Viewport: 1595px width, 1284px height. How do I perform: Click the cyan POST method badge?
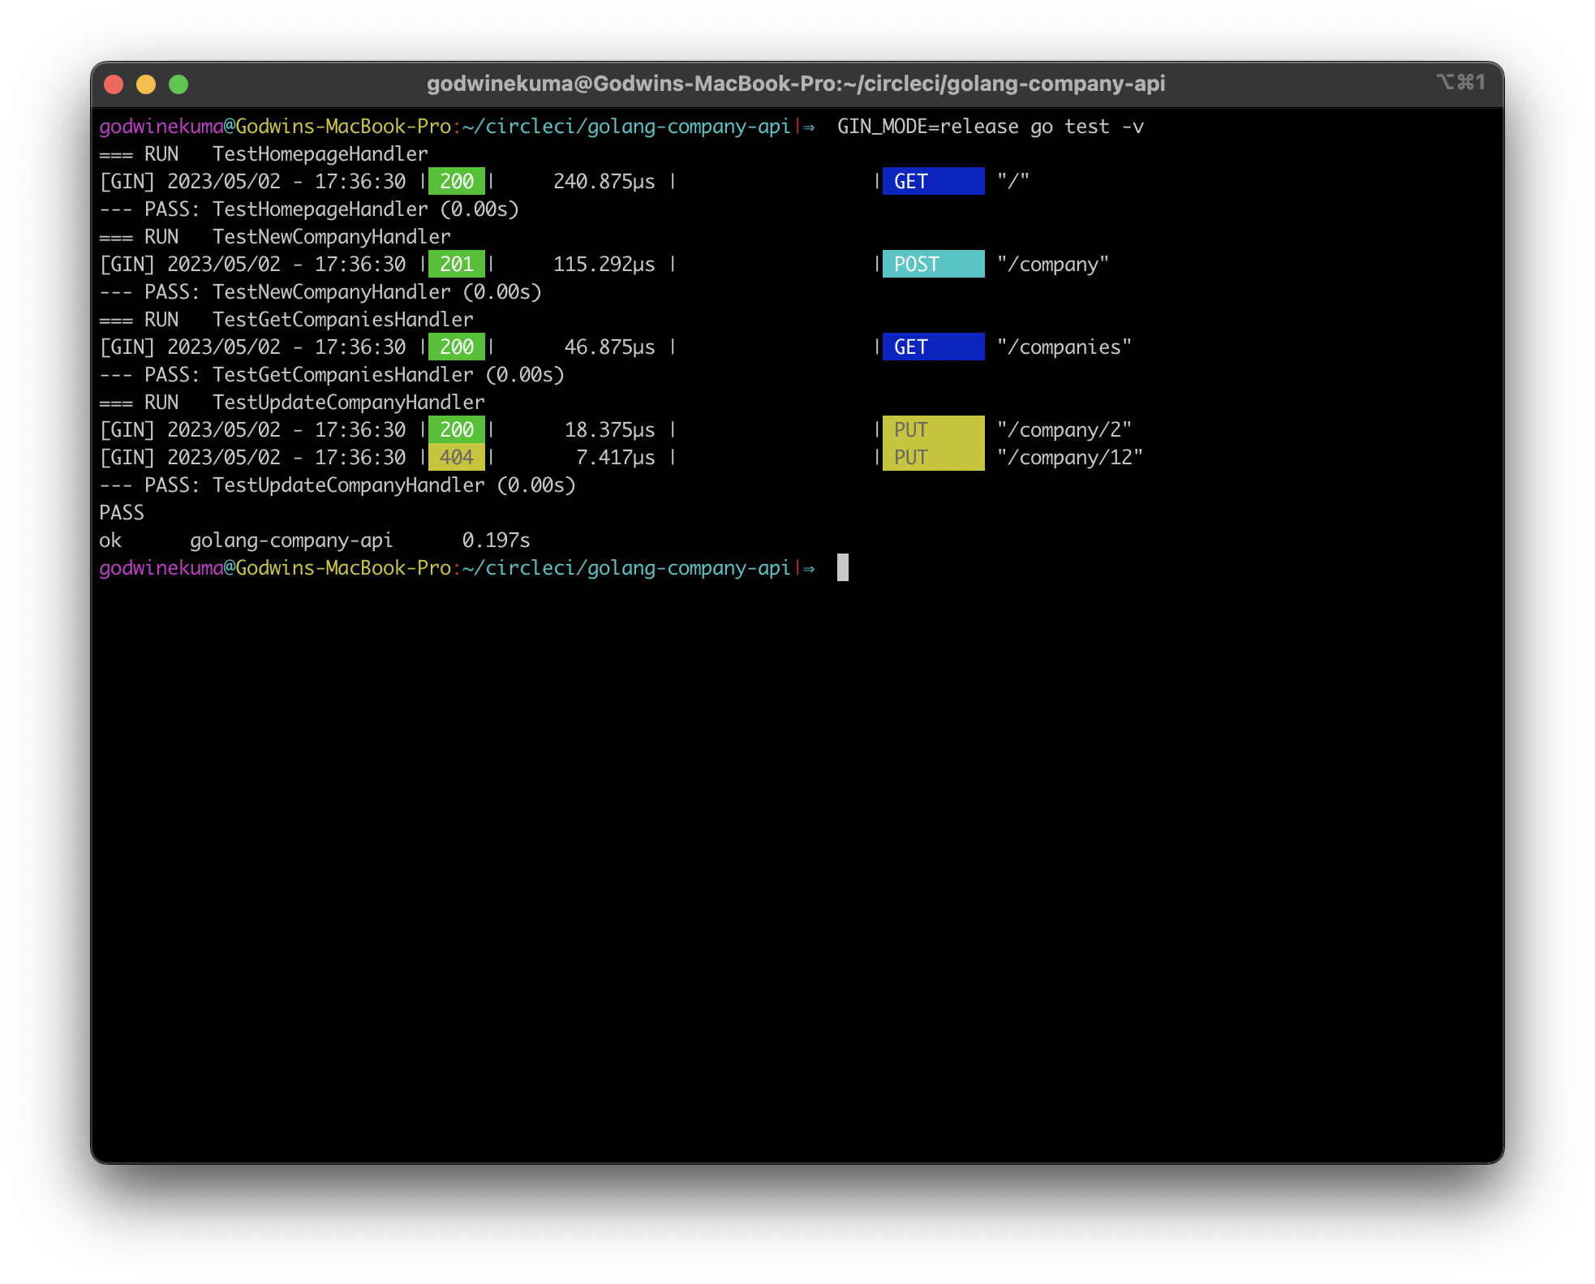point(933,264)
